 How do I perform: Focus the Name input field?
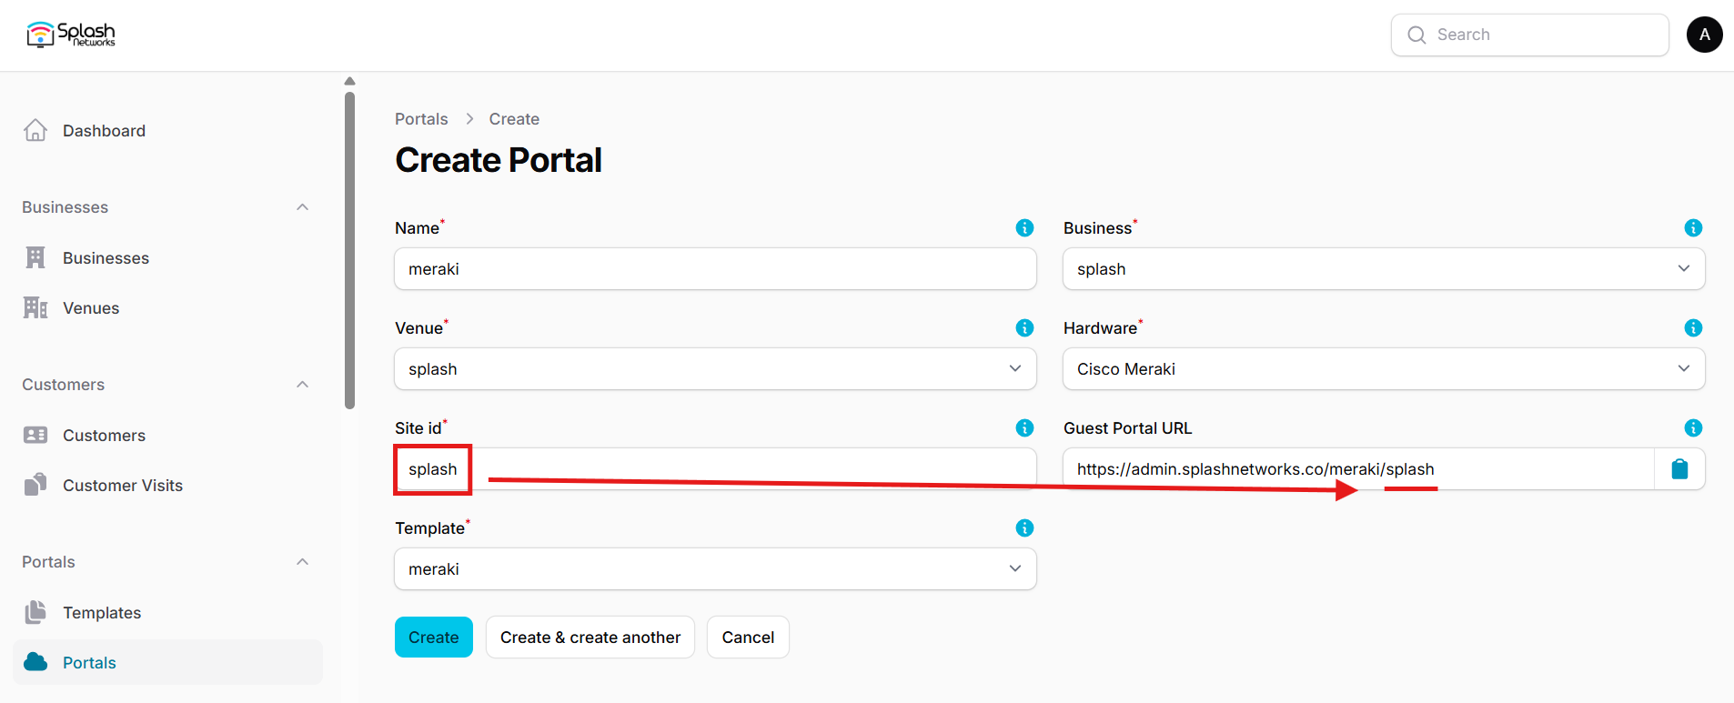715,269
